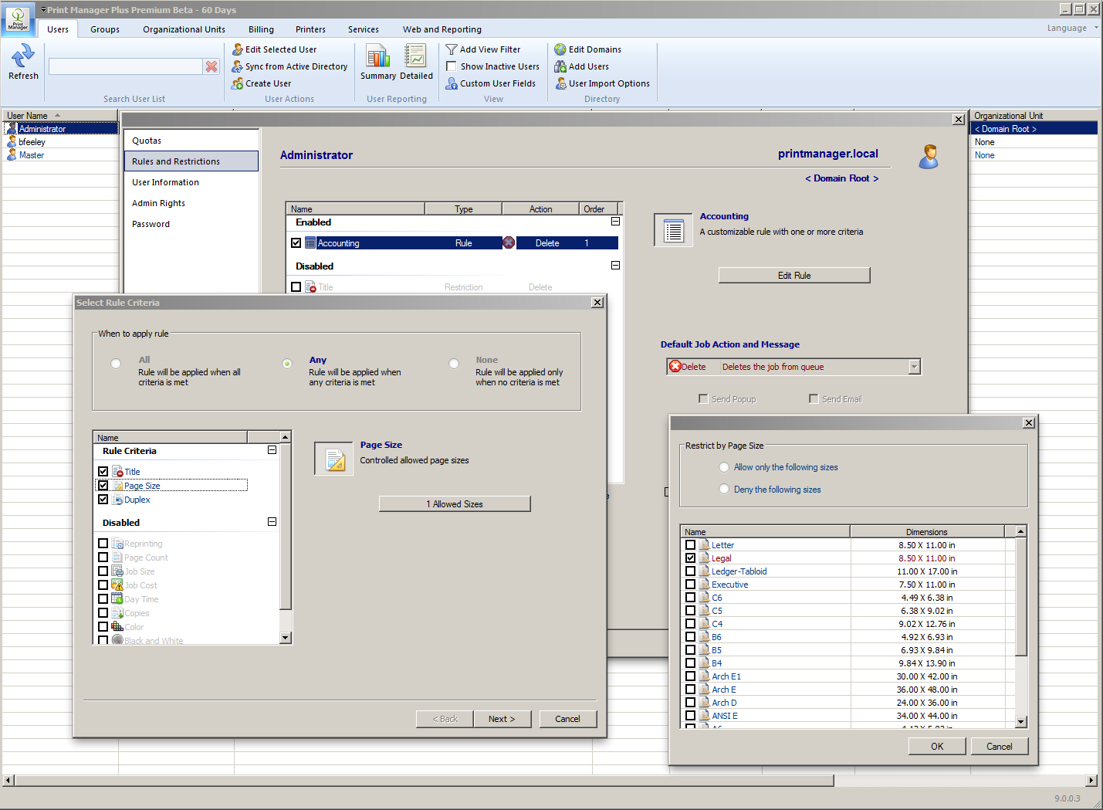The width and height of the screenshot is (1103, 810).
Task: Click Edit Selected User
Action: coord(274,49)
